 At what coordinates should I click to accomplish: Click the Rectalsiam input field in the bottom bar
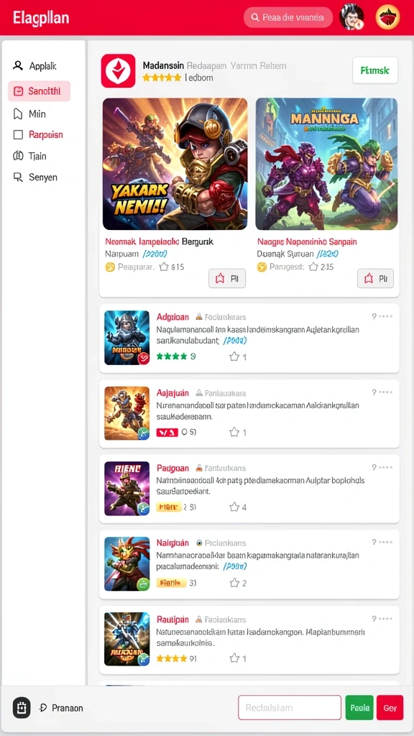(x=290, y=707)
